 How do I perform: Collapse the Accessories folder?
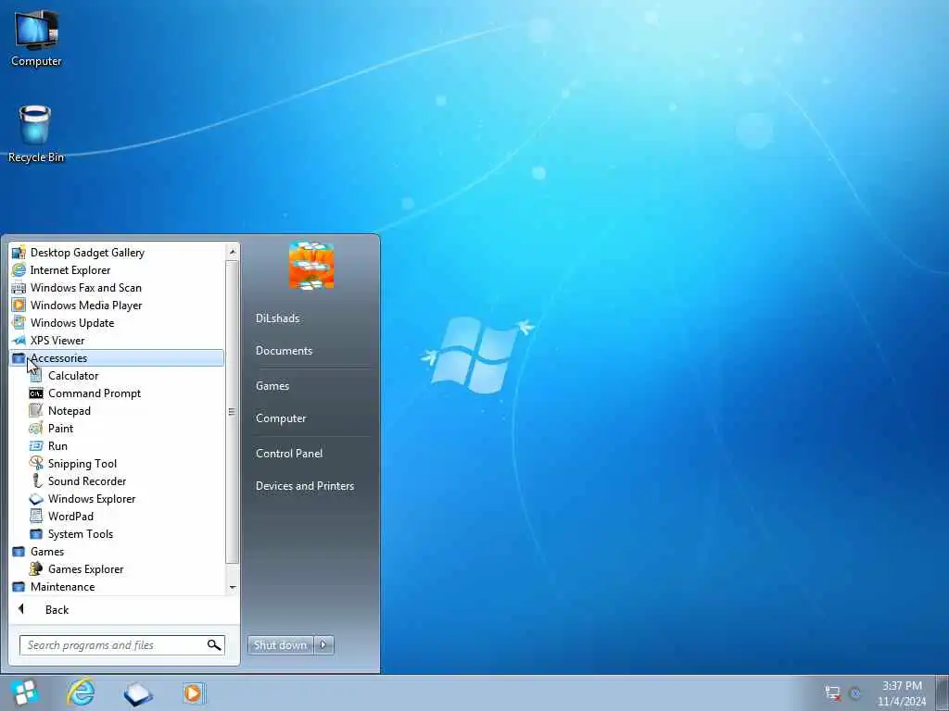(x=118, y=358)
